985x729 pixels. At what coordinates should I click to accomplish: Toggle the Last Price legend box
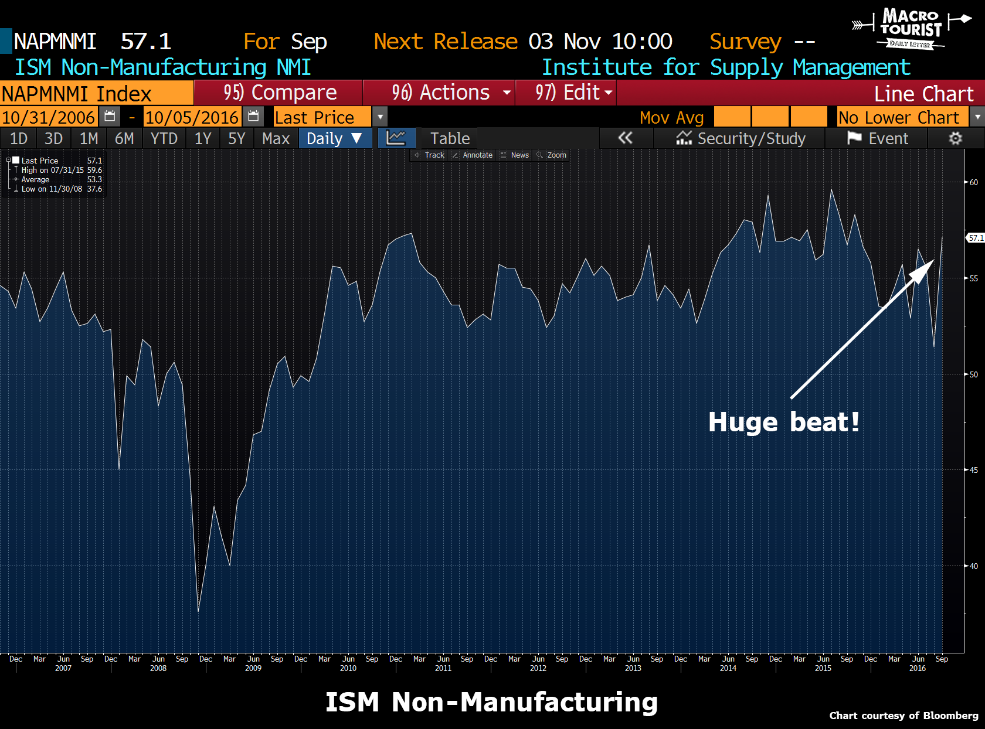16,160
